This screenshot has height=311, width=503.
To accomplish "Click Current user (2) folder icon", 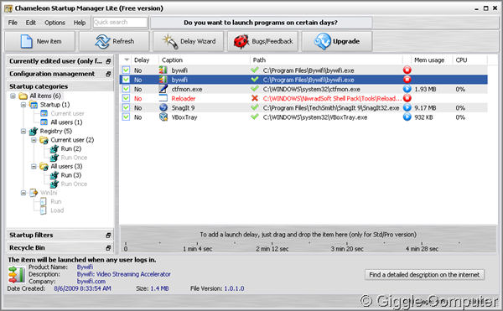I will [44, 140].
